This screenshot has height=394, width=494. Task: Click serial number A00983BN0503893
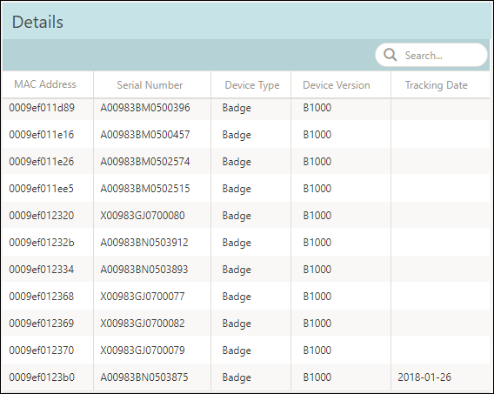point(144,270)
